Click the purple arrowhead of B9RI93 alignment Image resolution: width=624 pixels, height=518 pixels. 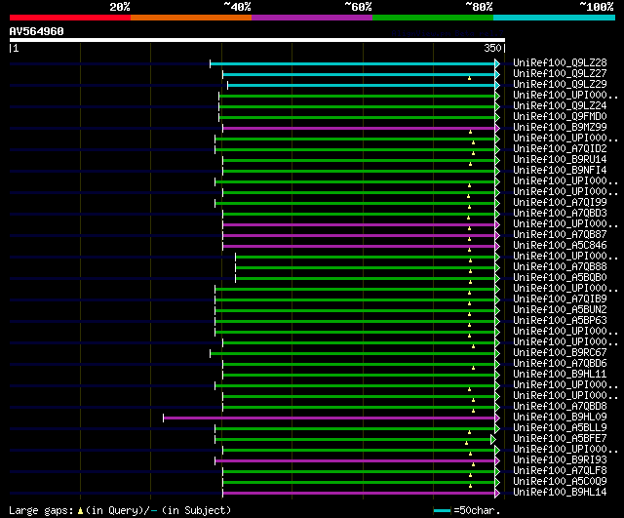point(497,460)
